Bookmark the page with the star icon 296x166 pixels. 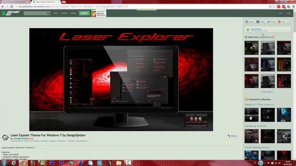tap(274, 6)
